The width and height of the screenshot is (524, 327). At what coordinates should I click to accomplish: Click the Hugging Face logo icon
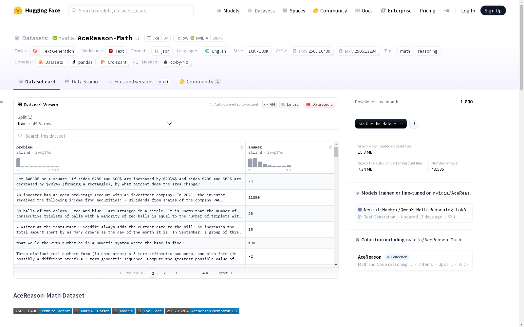tap(18, 10)
